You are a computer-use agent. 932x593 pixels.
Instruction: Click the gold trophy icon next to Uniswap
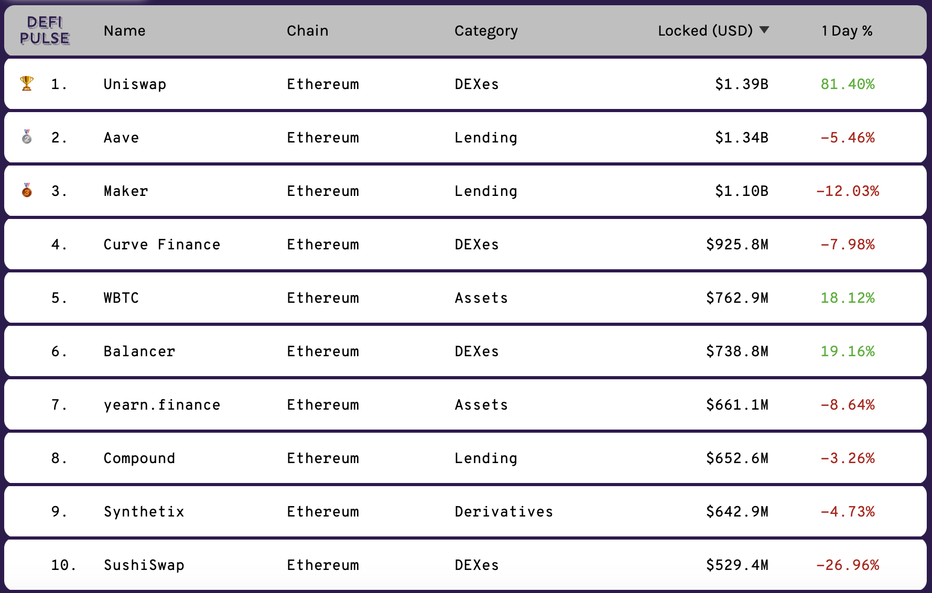pos(27,83)
